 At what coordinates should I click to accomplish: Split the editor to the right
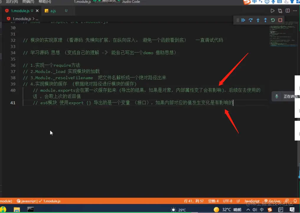coord(288,11)
